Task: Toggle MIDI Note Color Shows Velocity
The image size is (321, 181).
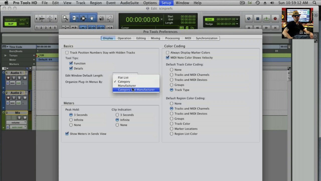Action: [168, 58]
